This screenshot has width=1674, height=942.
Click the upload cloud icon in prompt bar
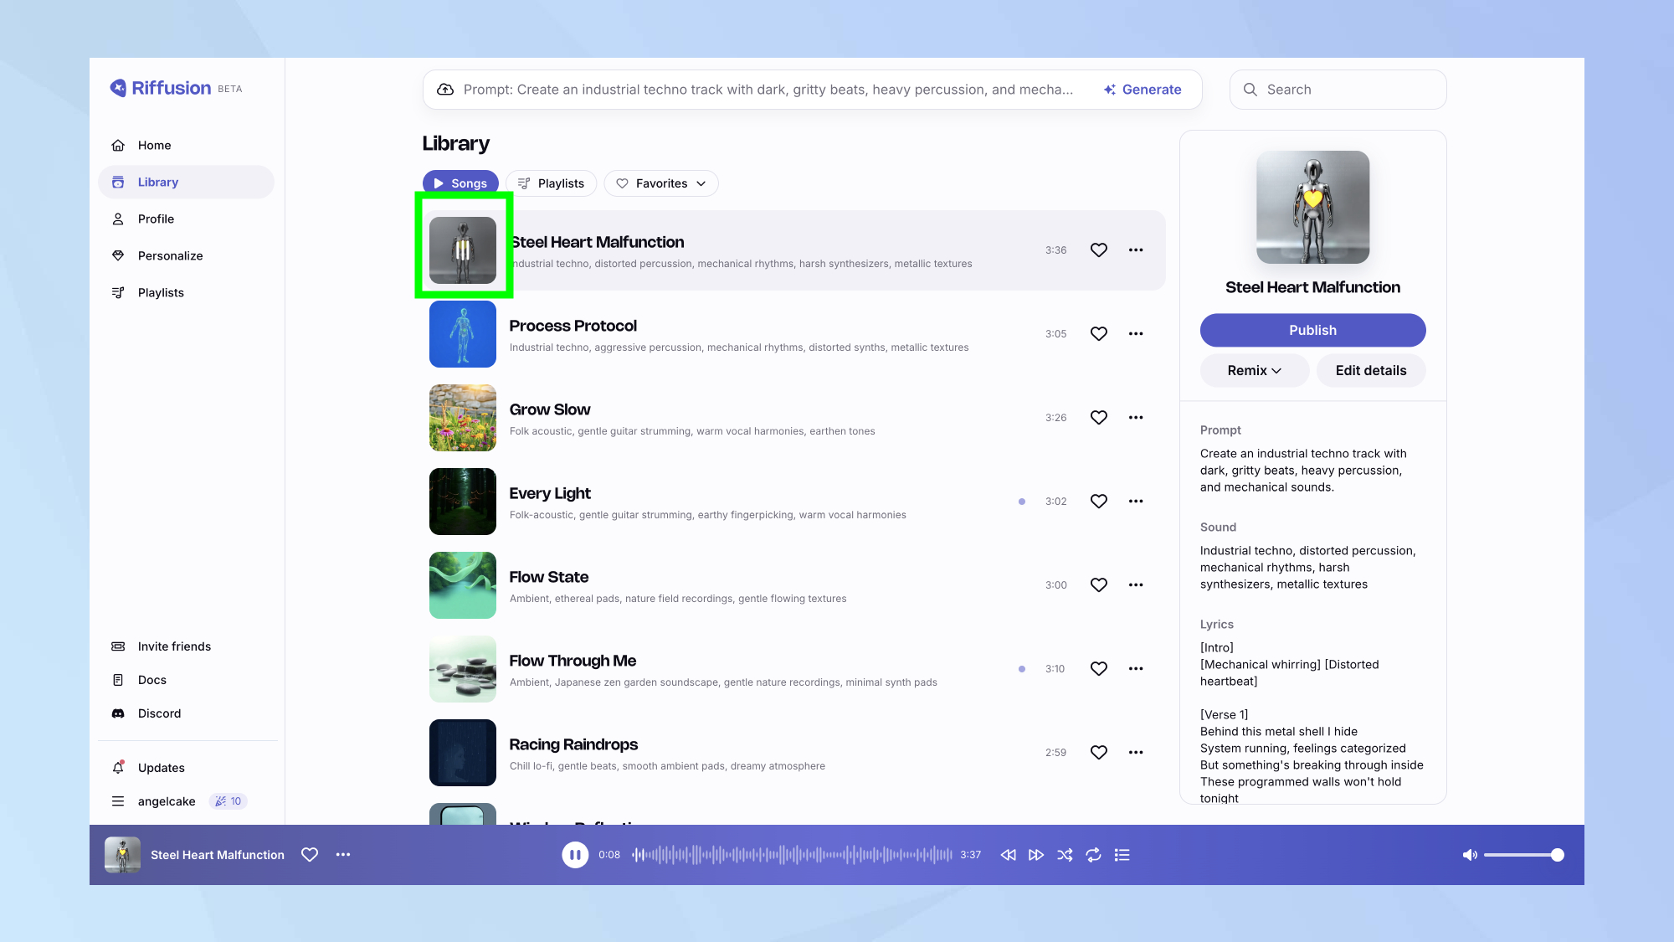point(445,90)
